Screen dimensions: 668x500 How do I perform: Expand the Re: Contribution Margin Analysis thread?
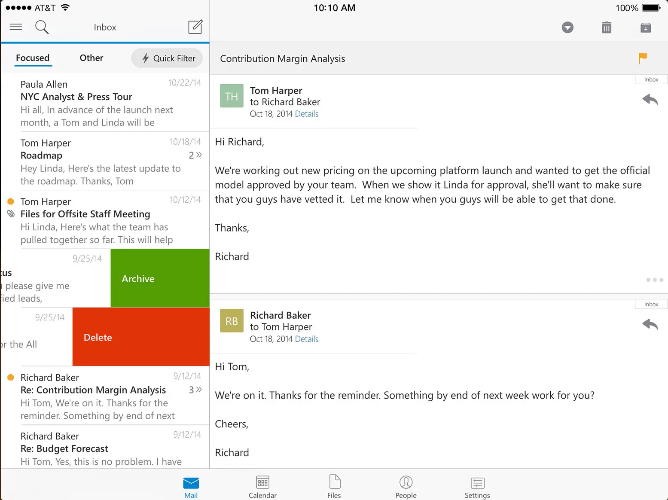point(195,390)
